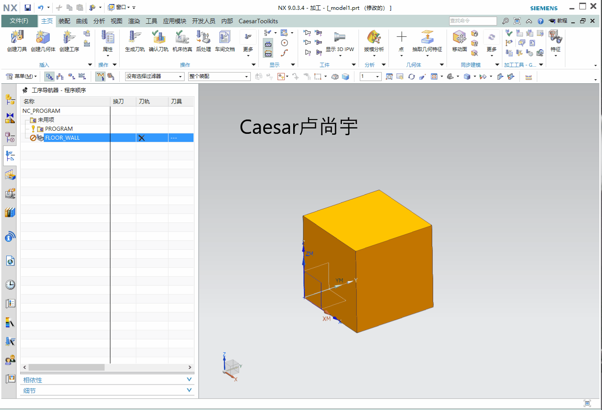Click the 更多 button in 同步建模 group
This screenshot has width=602, height=410.
point(492,43)
